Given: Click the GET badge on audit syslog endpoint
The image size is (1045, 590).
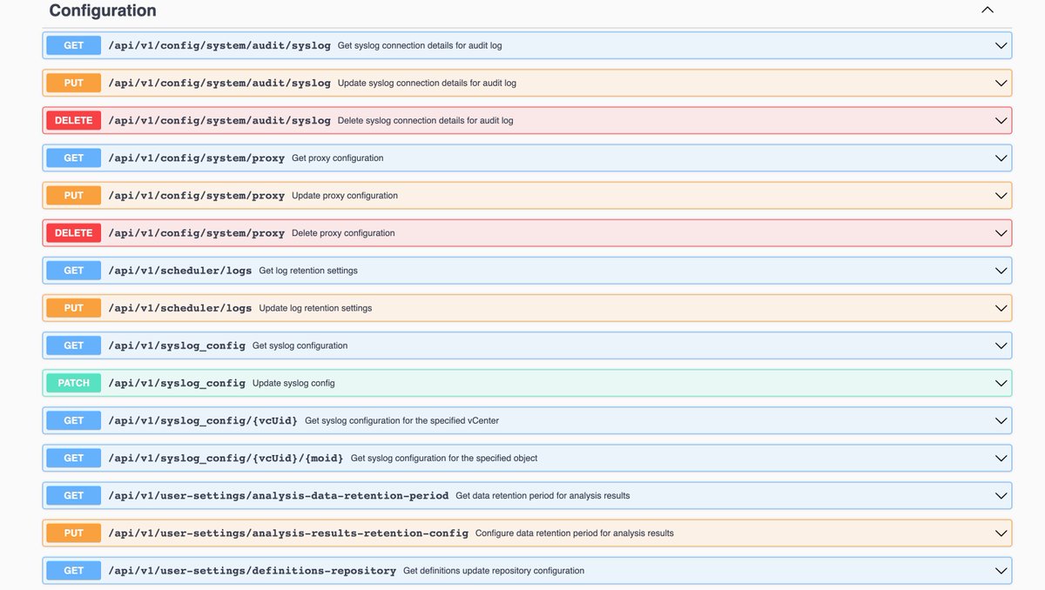Looking at the screenshot, I should (x=74, y=44).
